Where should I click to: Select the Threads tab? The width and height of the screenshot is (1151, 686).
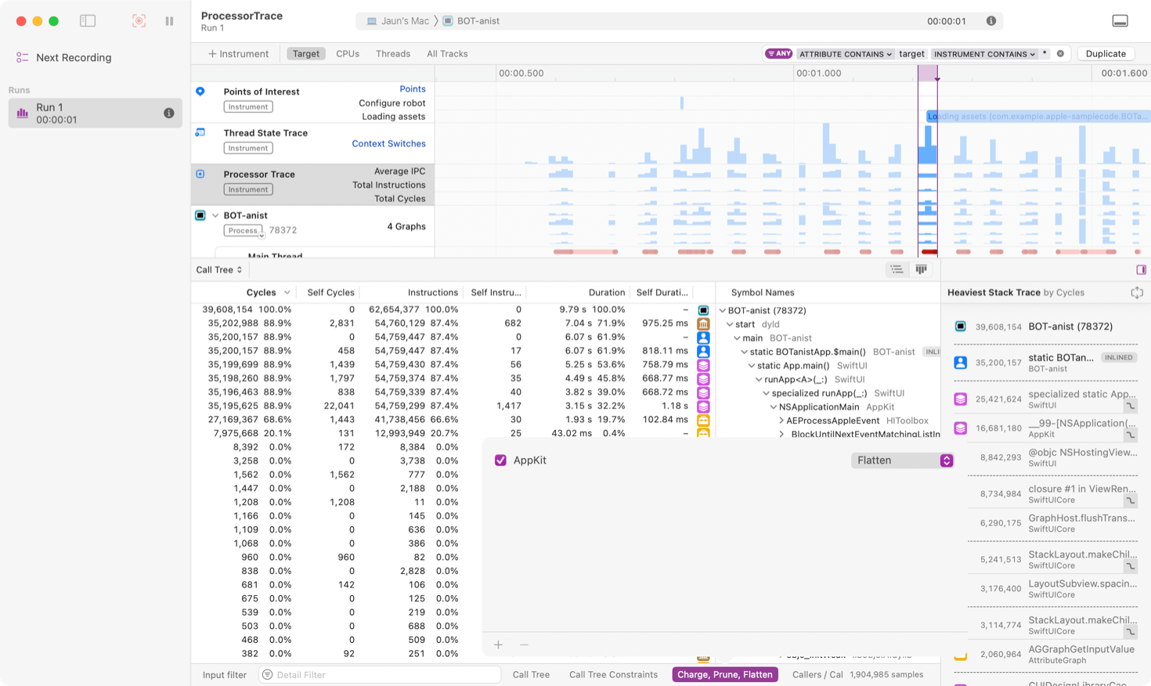point(392,54)
